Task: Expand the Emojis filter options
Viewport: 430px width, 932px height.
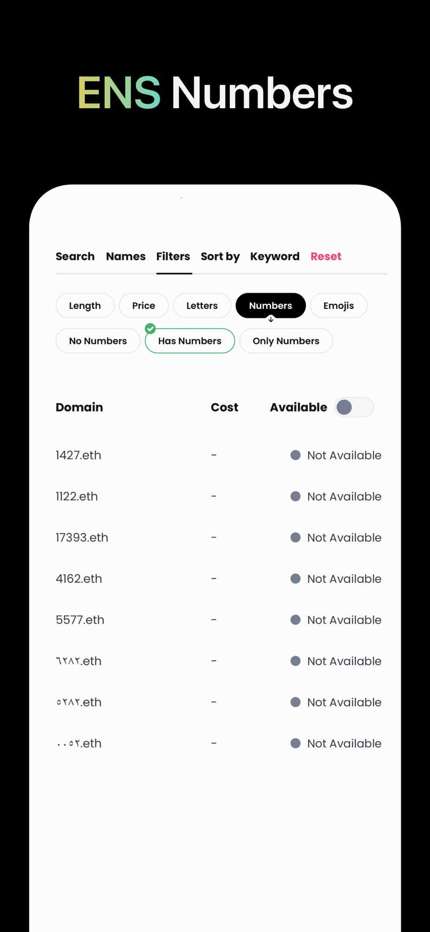Action: tap(339, 306)
